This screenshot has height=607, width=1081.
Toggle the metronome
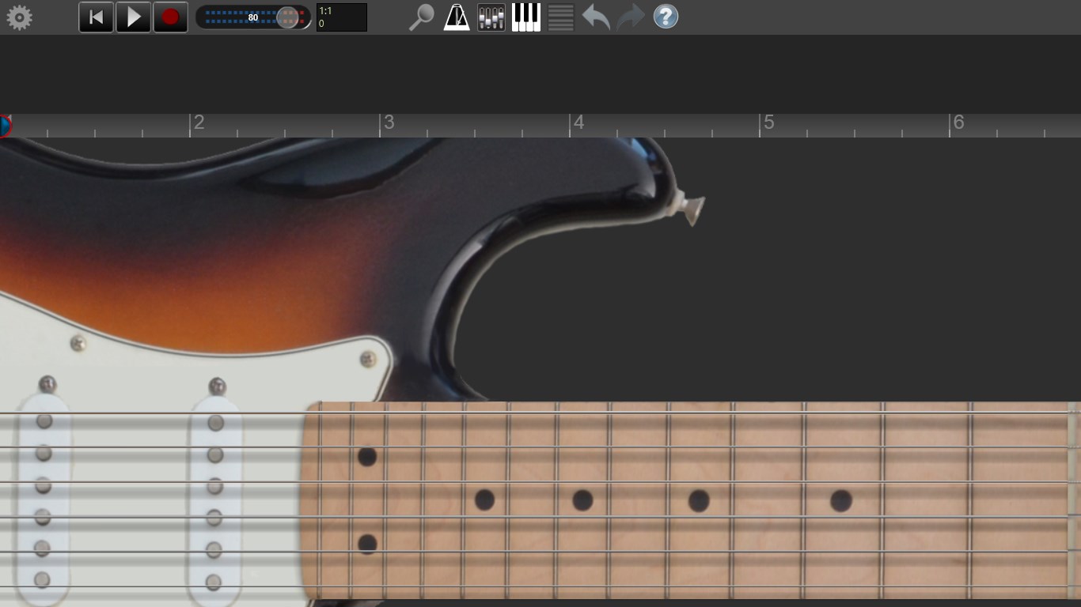(457, 17)
